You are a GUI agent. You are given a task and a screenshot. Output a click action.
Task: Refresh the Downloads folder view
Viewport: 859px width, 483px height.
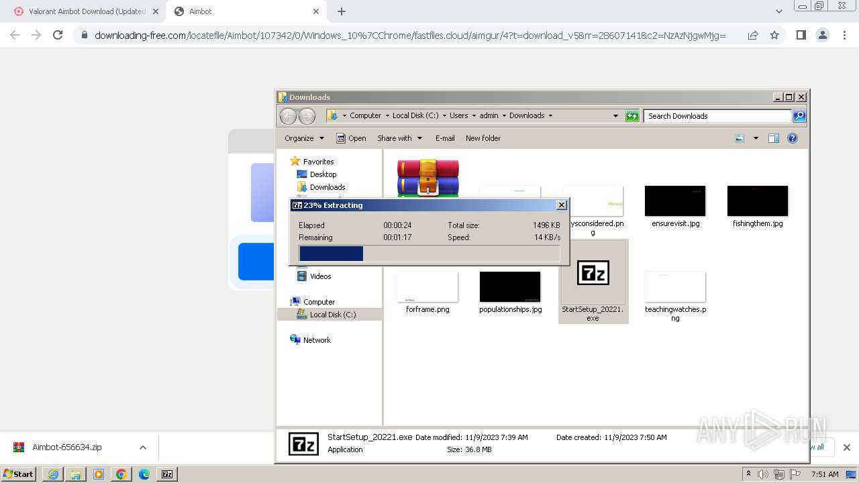(632, 116)
